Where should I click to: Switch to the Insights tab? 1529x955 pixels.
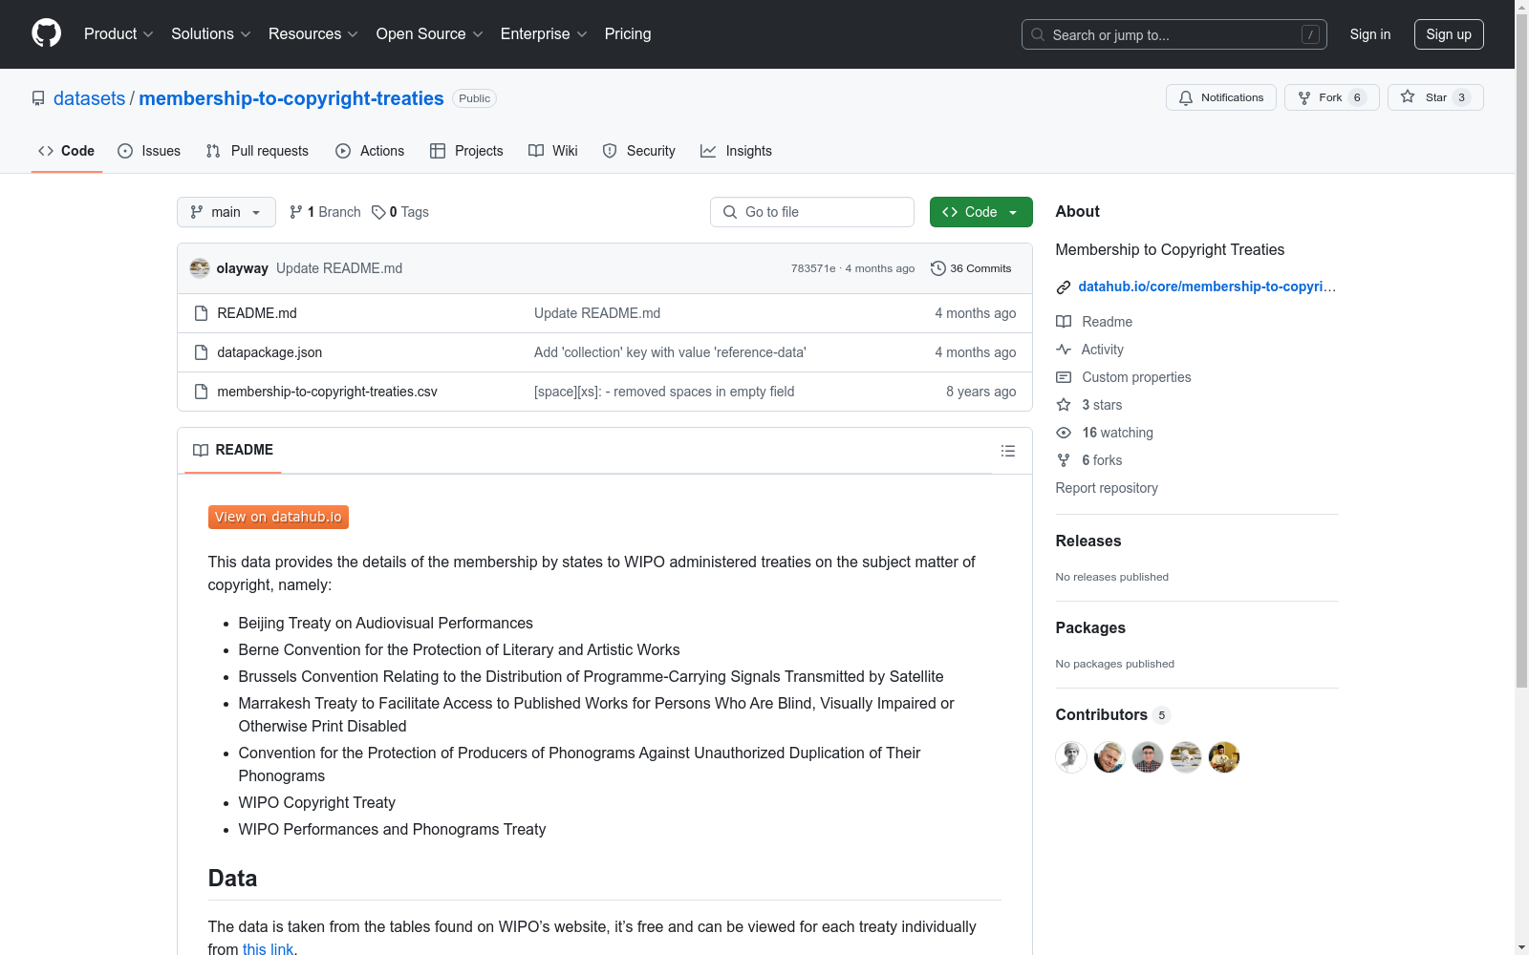click(736, 151)
